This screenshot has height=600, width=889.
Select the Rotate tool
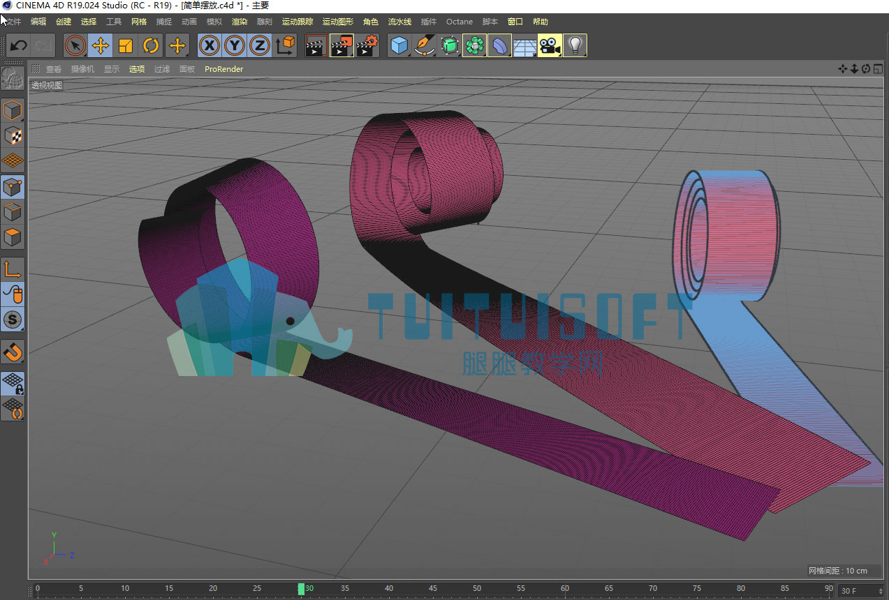click(x=151, y=46)
